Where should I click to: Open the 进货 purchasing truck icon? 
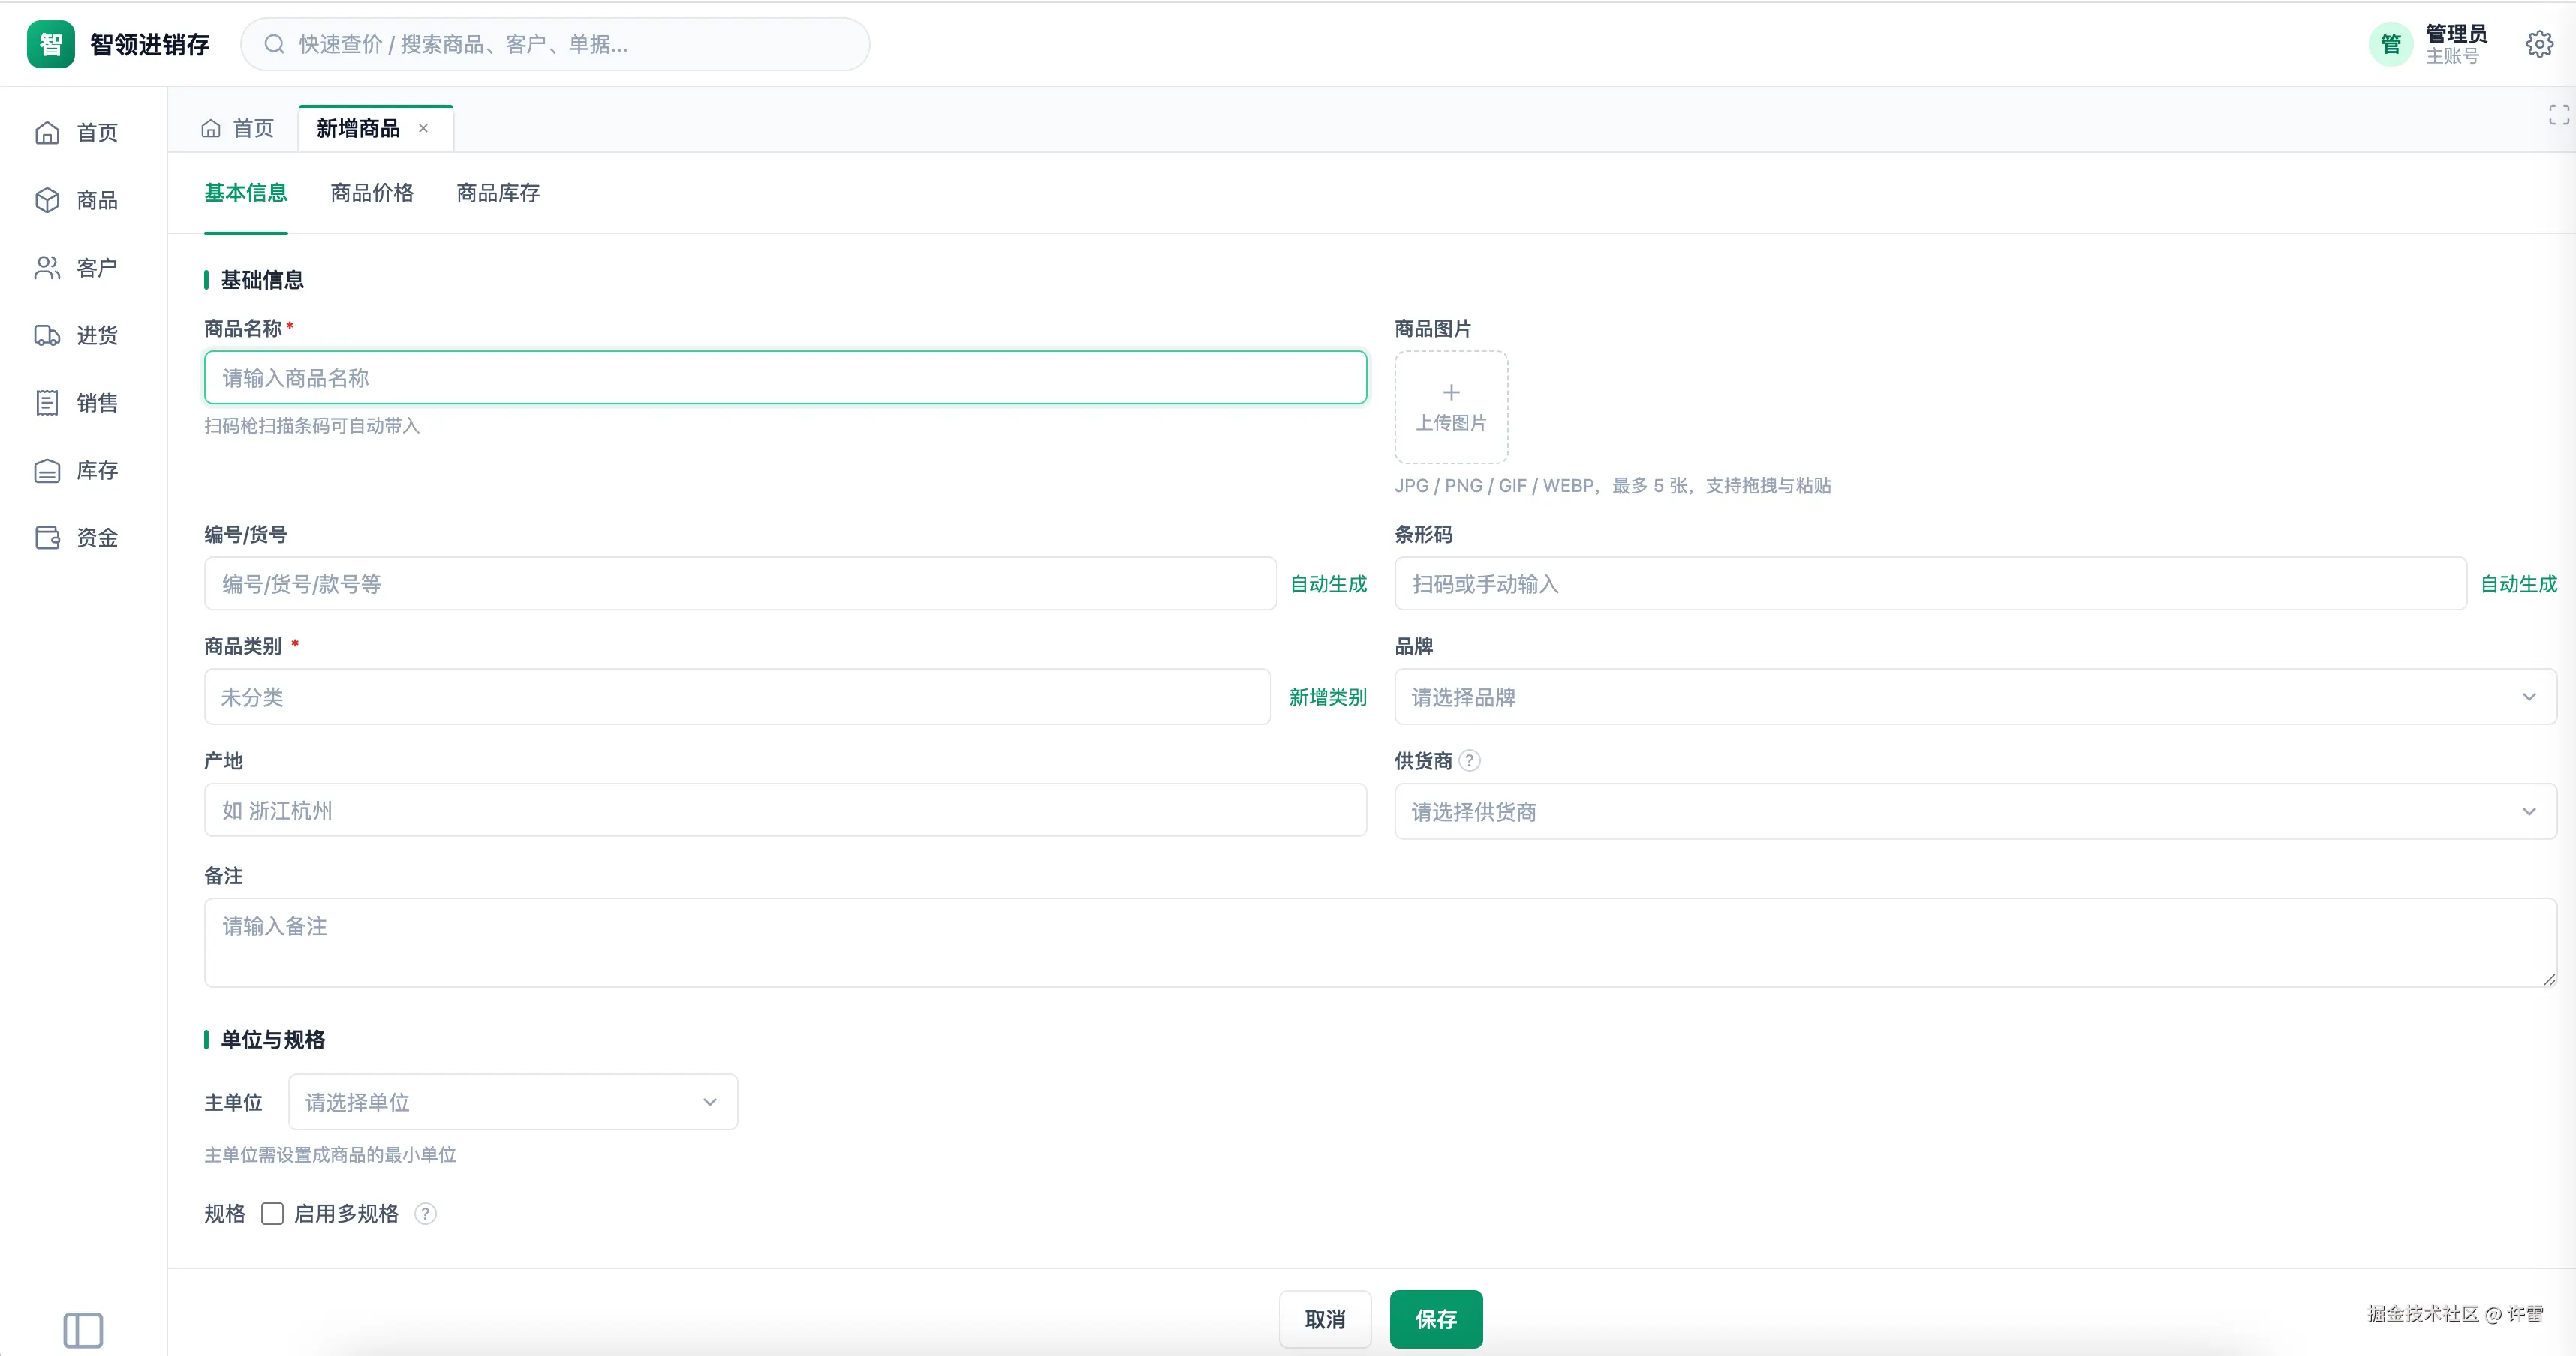coord(47,336)
